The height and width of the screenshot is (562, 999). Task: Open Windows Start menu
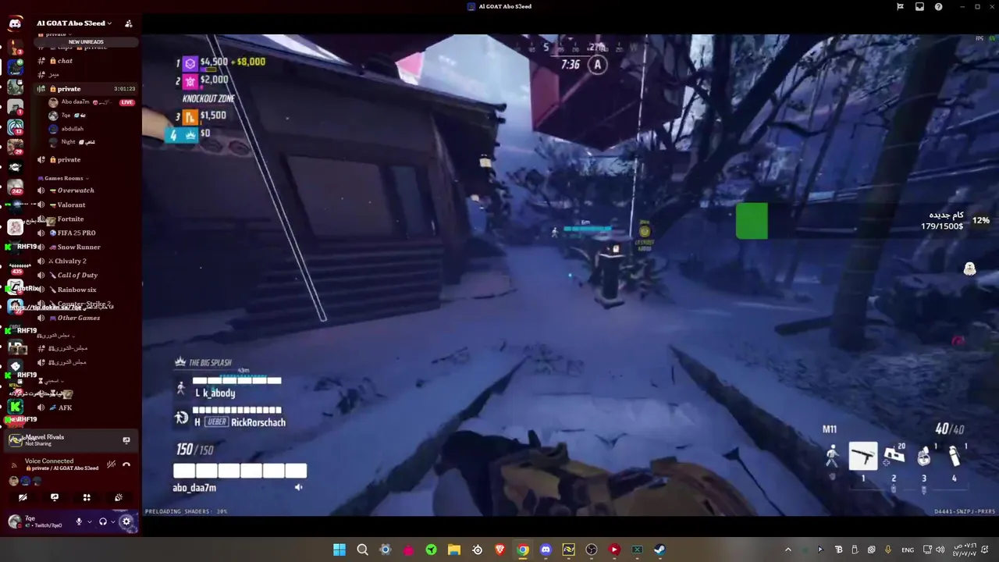340,550
